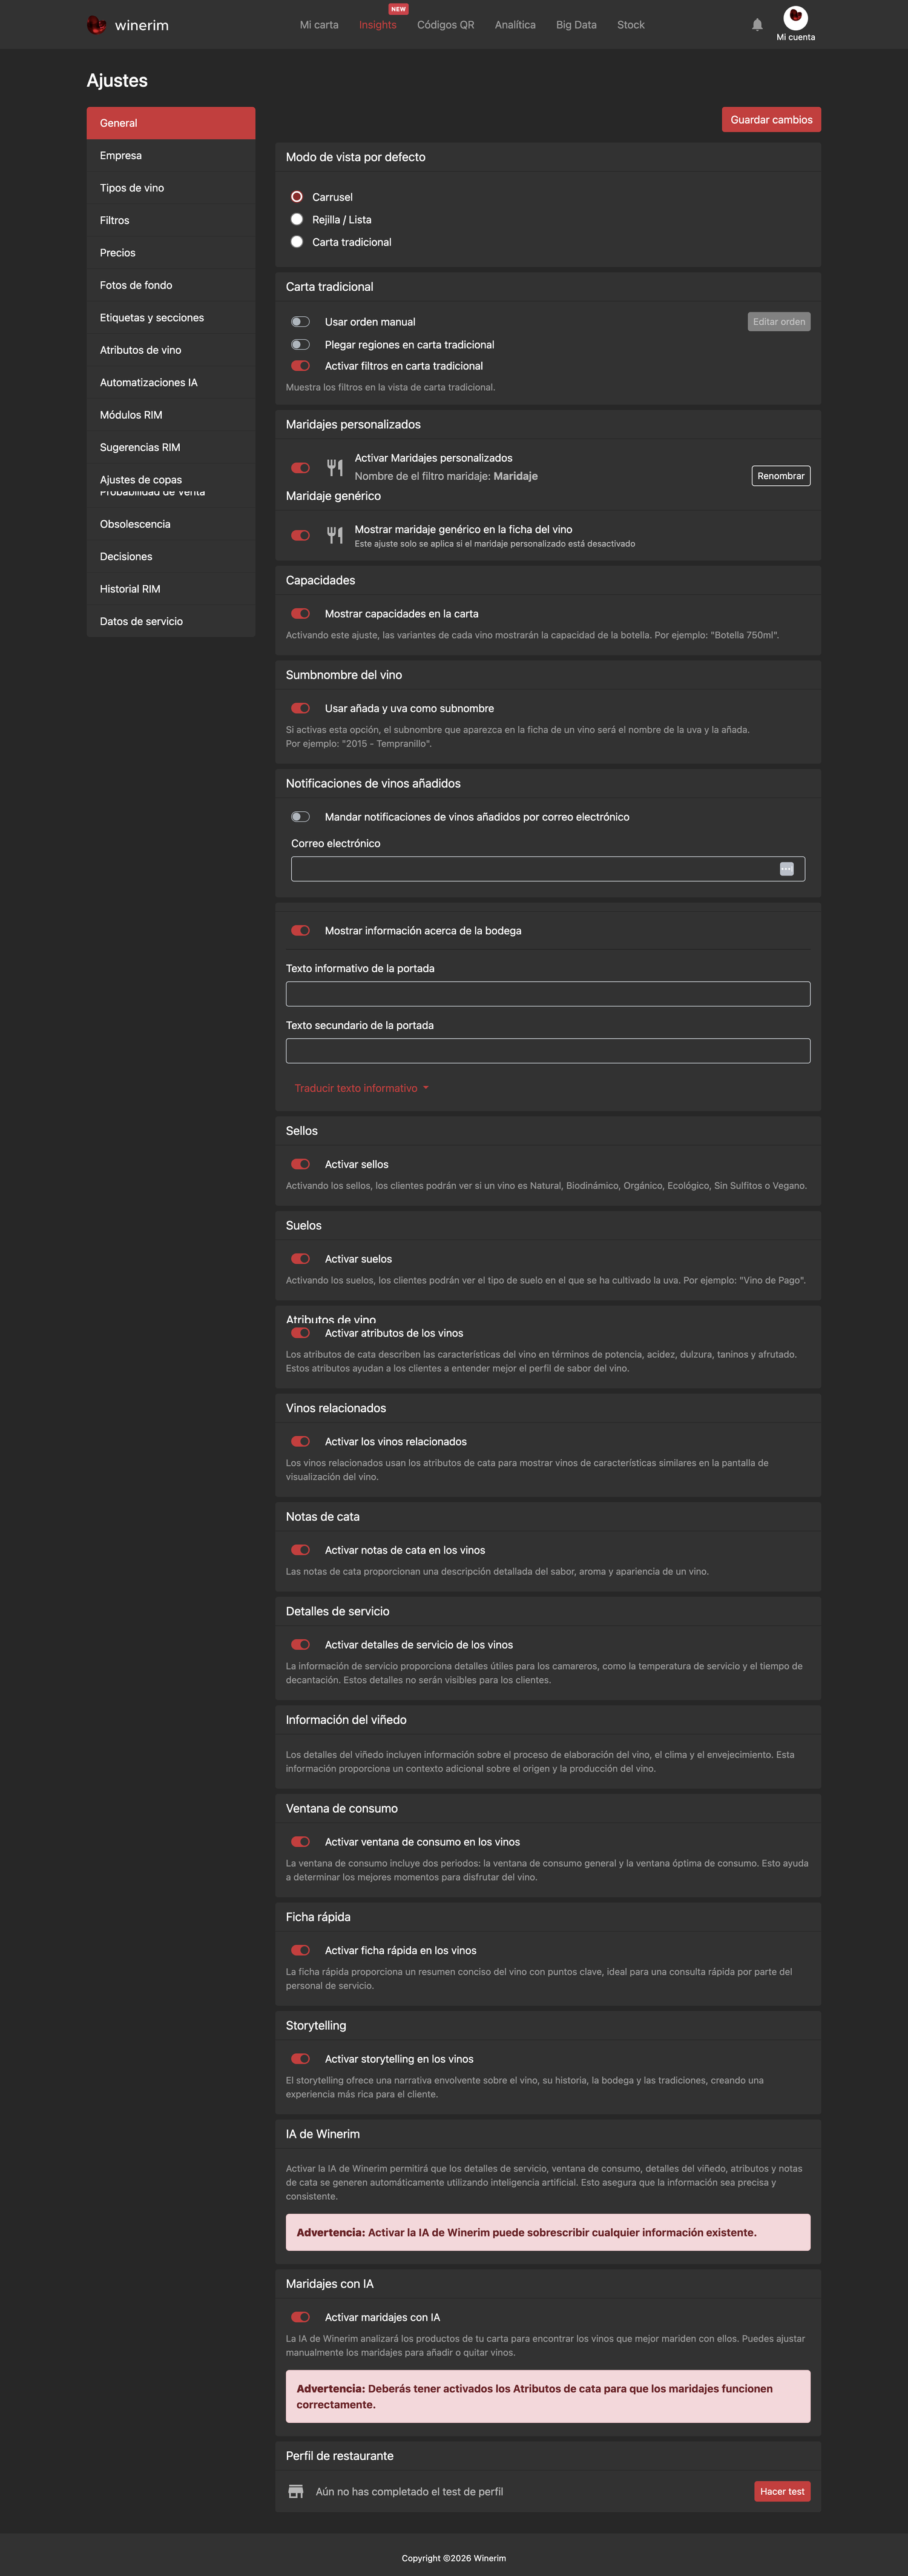The height and width of the screenshot is (2576, 908).
Task: Disable the Activar sellos toggle
Action: pyautogui.click(x=301, y=1164)
